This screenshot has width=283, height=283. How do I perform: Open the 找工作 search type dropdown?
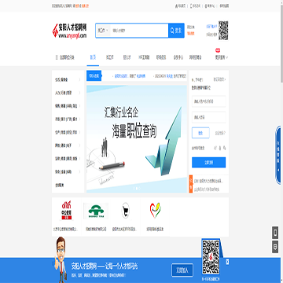(103, 31)
